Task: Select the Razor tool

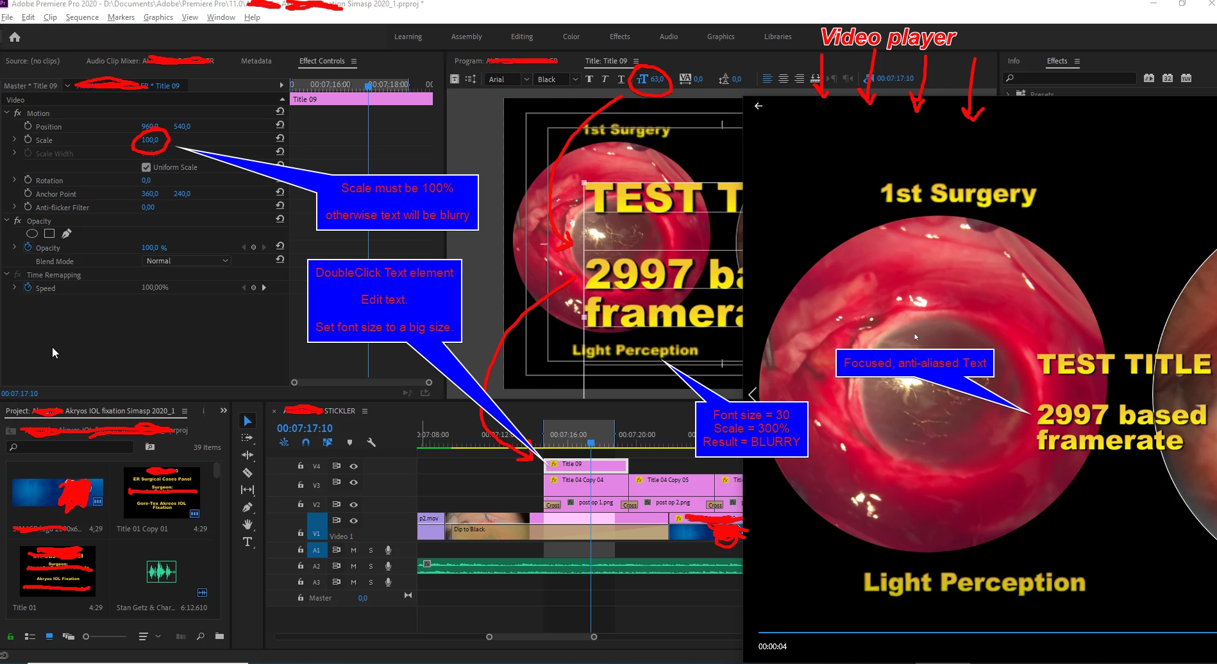Action: 248,472
